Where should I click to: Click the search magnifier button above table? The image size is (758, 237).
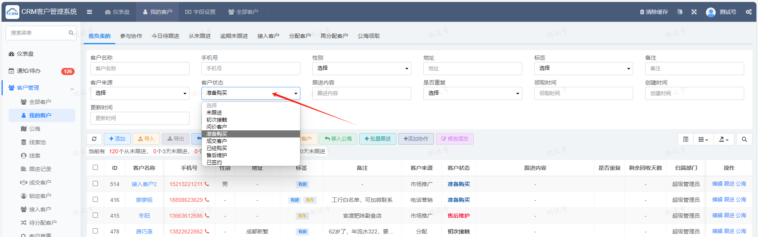tap(744, 139)
